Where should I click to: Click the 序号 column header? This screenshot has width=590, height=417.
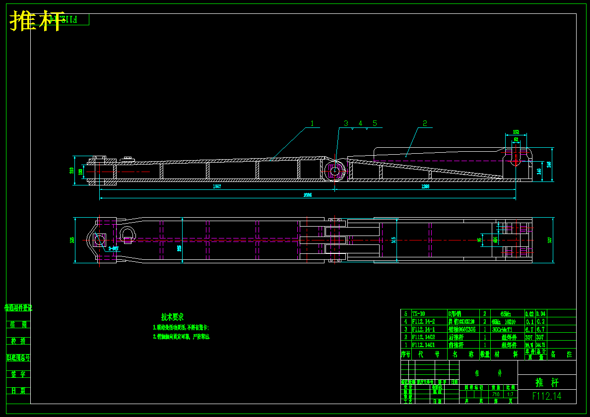click(x=405, y=354)
